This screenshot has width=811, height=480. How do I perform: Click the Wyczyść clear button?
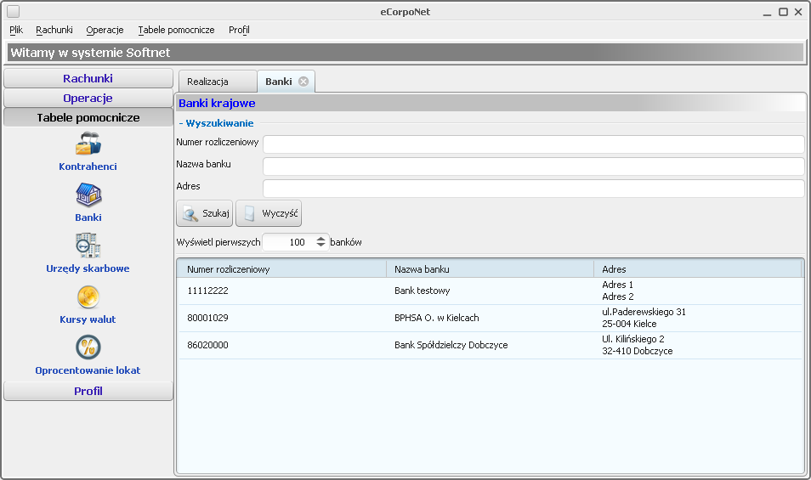point(269,213)
